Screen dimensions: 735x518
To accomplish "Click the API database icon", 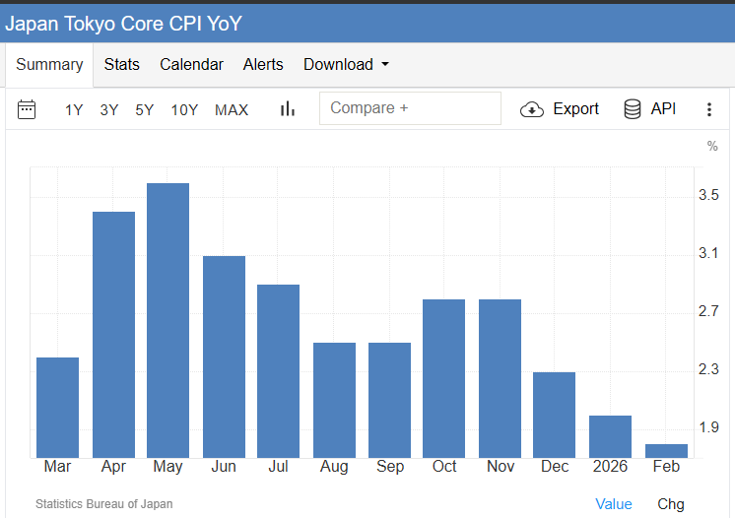I will point(633,109).
